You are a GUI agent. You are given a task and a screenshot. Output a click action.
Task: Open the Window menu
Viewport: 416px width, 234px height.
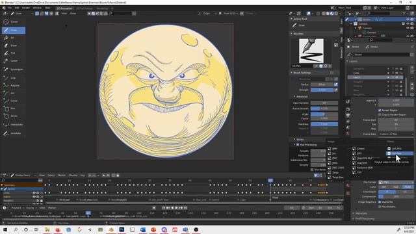[x=37, y=8]
